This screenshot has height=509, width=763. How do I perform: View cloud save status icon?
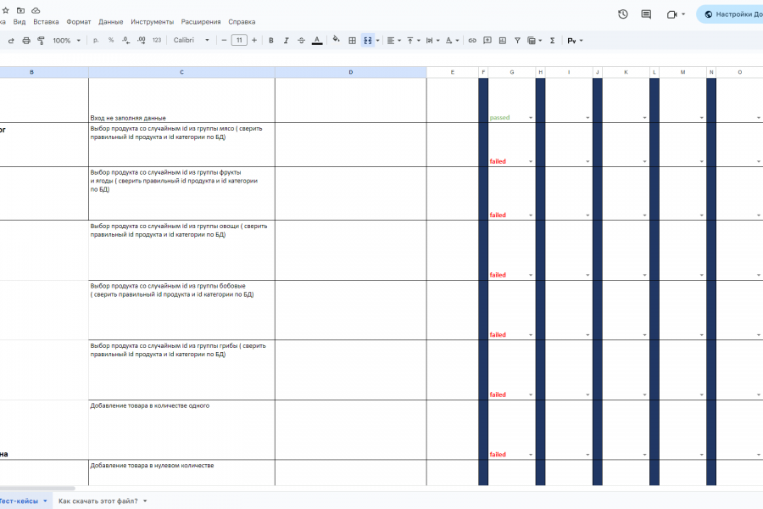coord(36,10)
